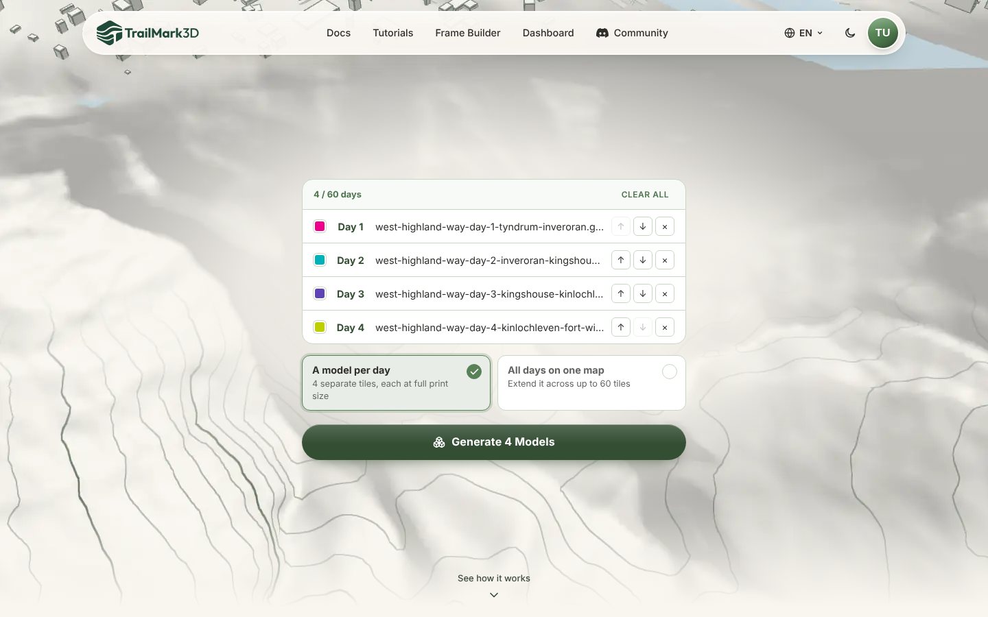Open the Docs menu item

(x=338, y=33)
